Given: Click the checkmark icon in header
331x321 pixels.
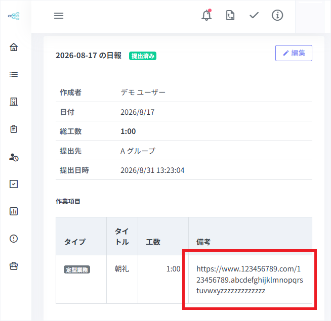Looking at the screenshot, I should 254,15.
